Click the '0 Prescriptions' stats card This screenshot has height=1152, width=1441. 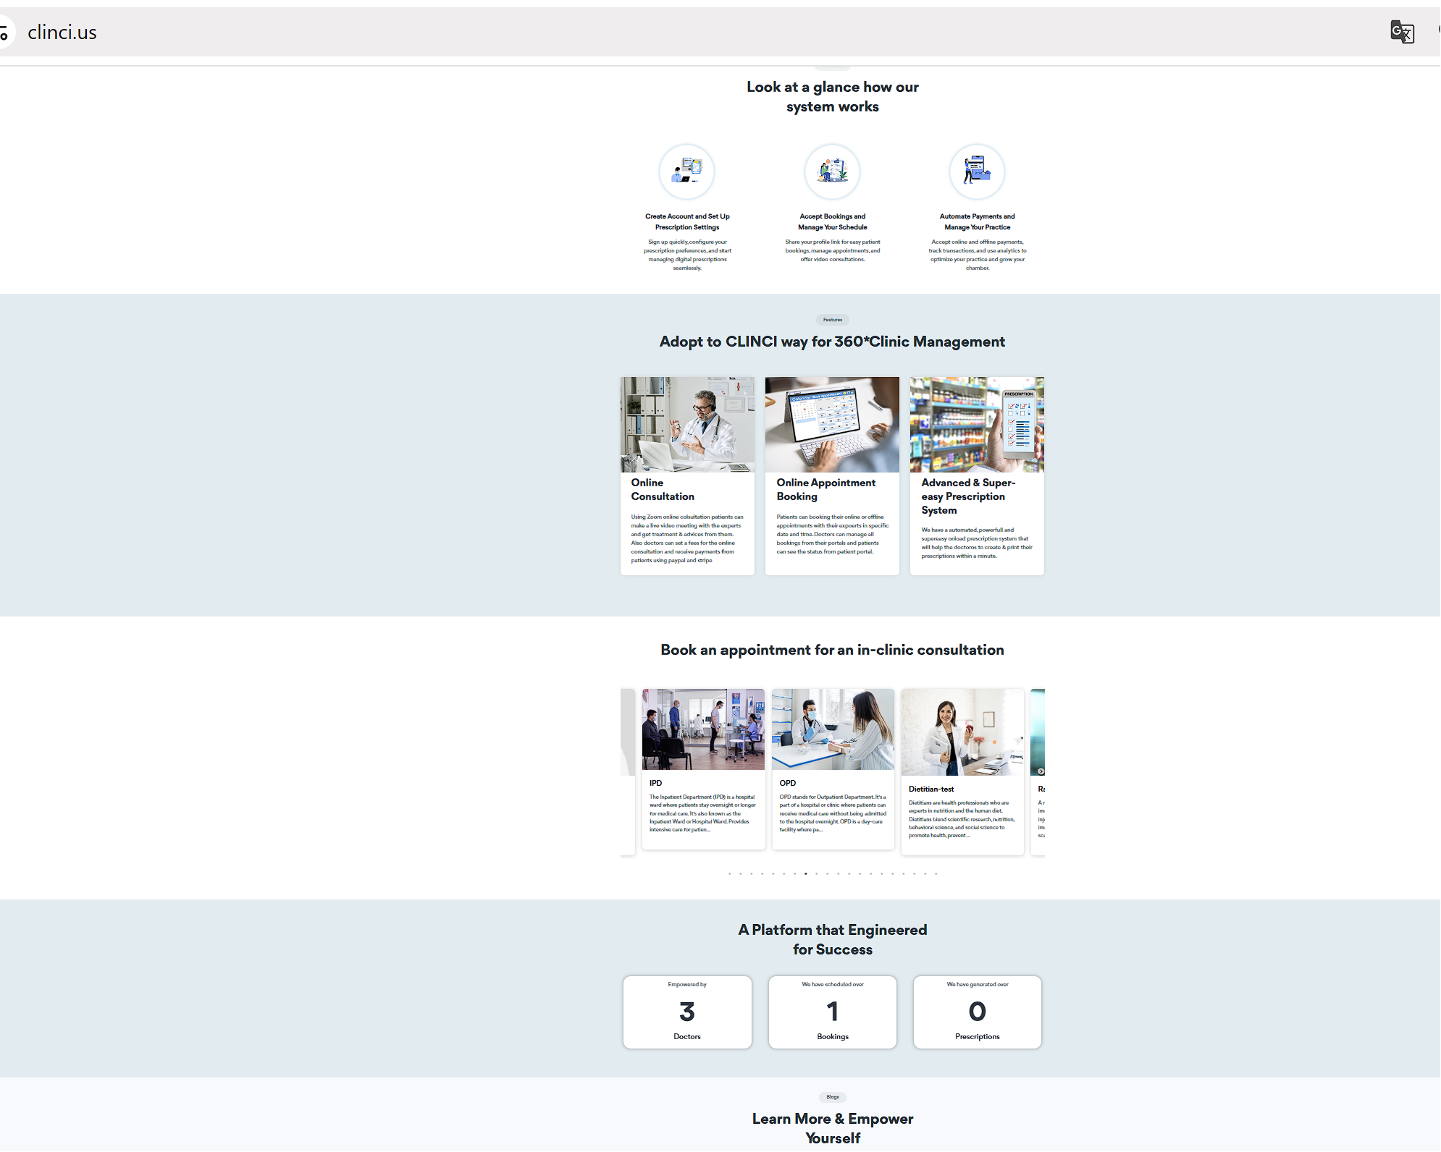978,1012
